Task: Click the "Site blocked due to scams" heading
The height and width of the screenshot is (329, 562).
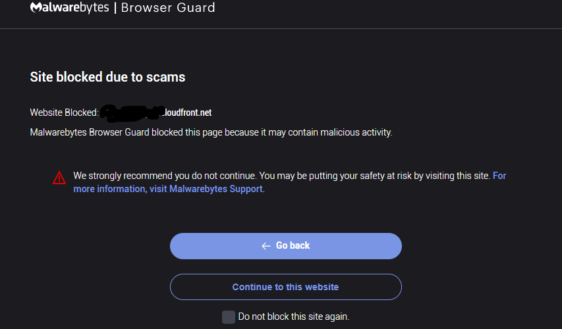Action: click(107, 77)
